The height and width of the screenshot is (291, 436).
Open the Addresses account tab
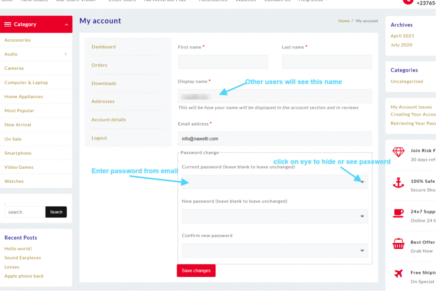pos(103,101)
